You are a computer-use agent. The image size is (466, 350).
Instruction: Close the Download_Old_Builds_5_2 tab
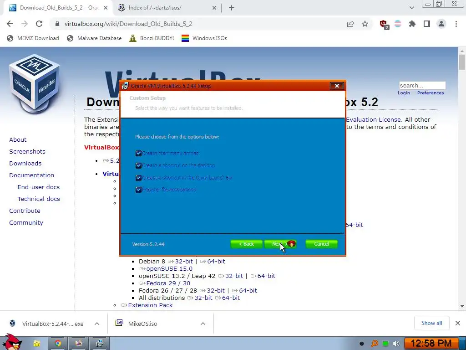coord(106,8)
